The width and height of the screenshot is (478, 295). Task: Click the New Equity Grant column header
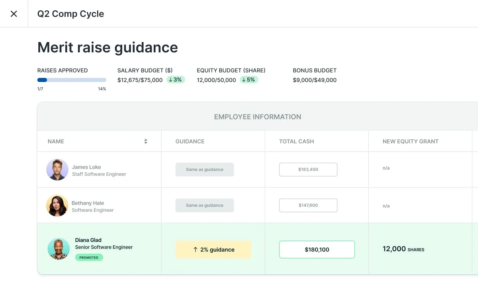(410, 141)
